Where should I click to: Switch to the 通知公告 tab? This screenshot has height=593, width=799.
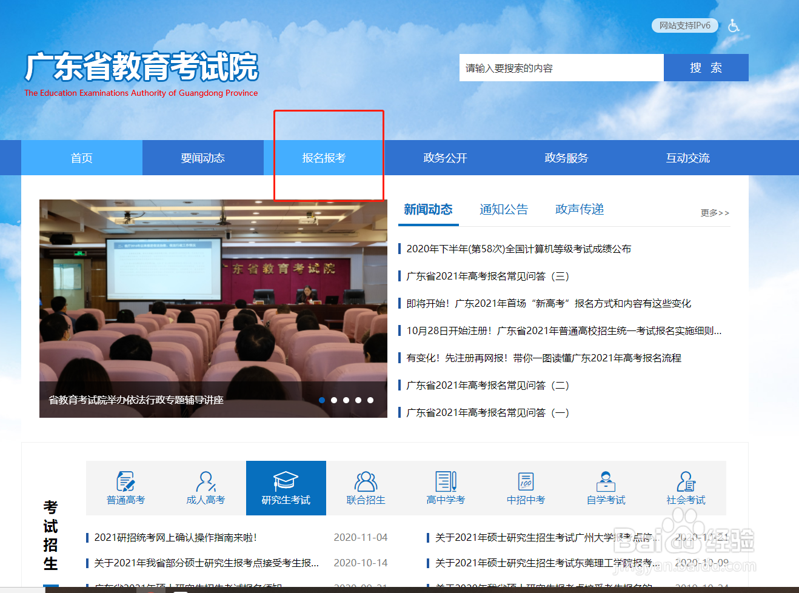[504, 209]
